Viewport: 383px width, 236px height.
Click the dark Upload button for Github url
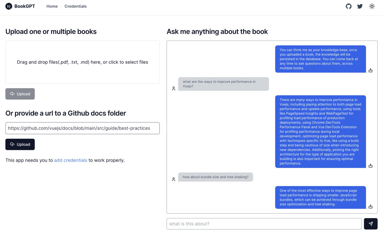pos(20,144)
